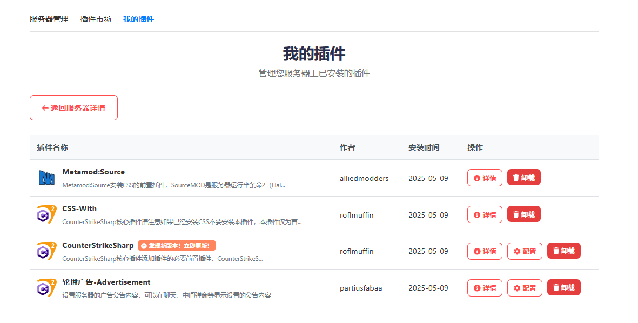Open 配置 for 轮播广告-Advertisement
638x323 pixels.
(x=525, y=287)
